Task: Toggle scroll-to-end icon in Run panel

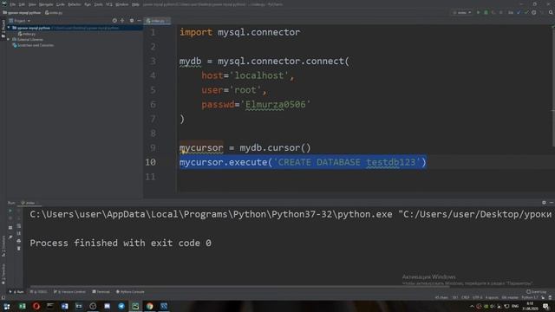Action: click(x=19, y=233)
